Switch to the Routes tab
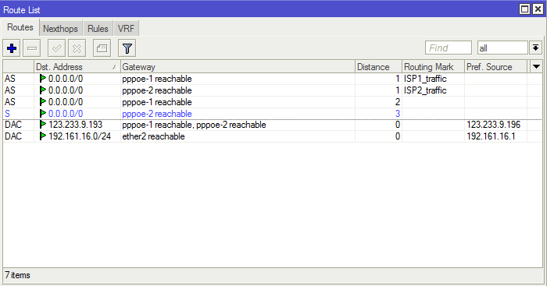The height and width of the screenshot is (286, 547). 20,27
